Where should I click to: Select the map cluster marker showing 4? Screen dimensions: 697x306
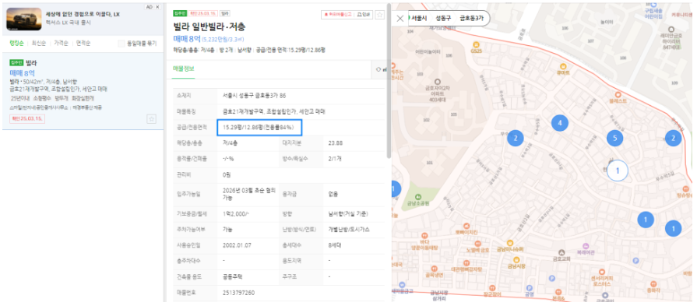tap(560, 122)
